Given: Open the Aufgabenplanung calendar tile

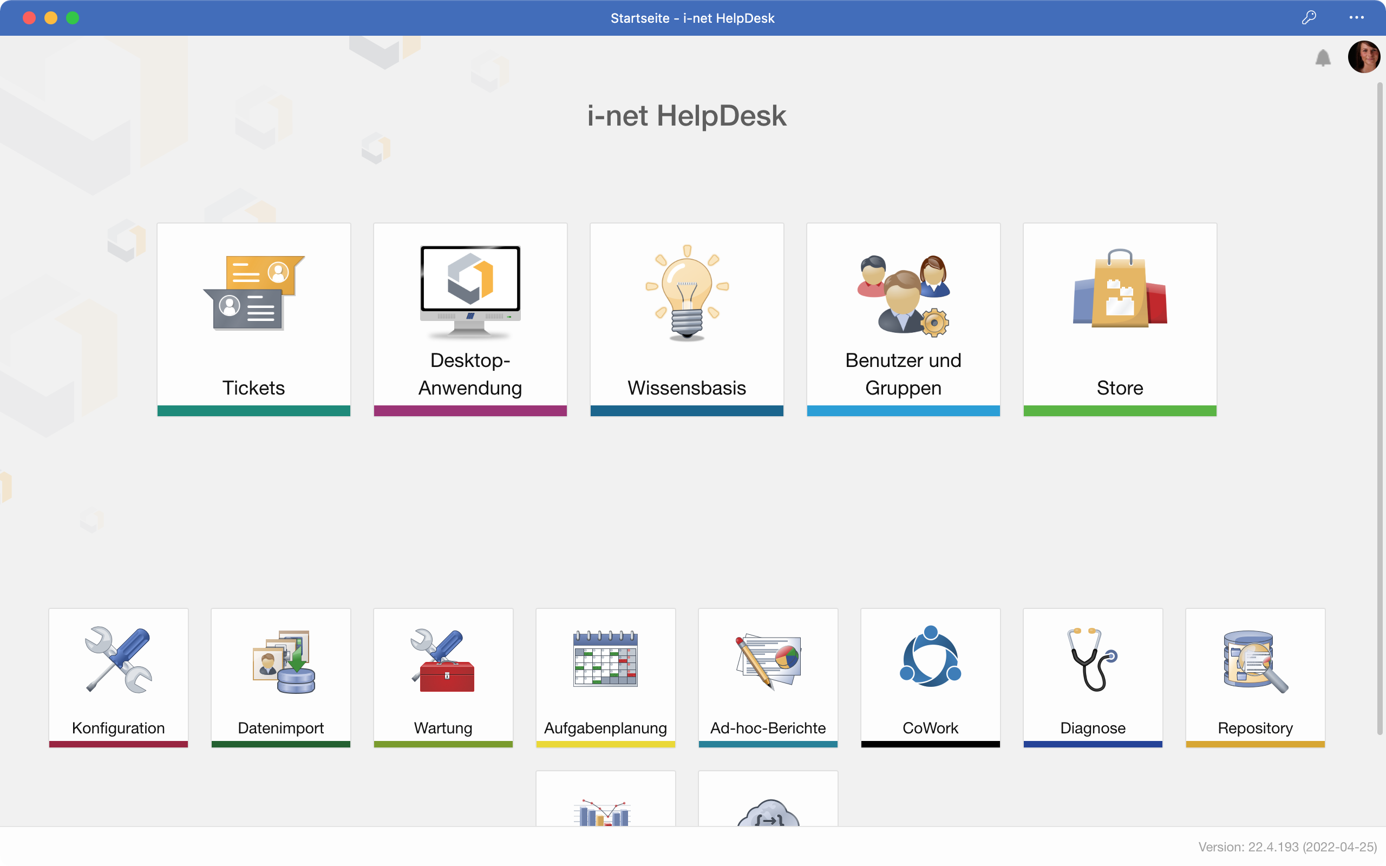Looking at the screenshot, I should [x=605, y=678].
